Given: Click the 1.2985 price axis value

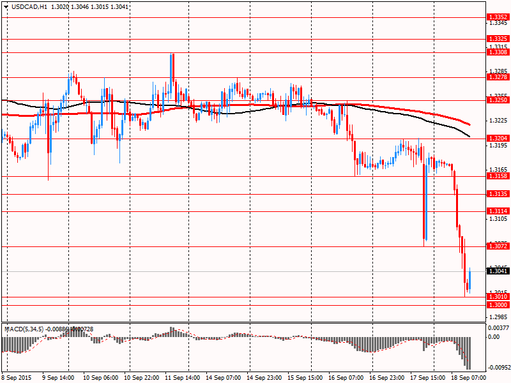Looking at the screenshot, I should click(498, 317).
